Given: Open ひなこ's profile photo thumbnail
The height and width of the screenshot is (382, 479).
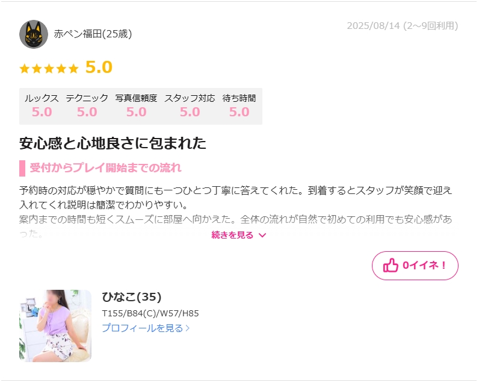Looking at the screenshot, I should (x=55, y=326).
